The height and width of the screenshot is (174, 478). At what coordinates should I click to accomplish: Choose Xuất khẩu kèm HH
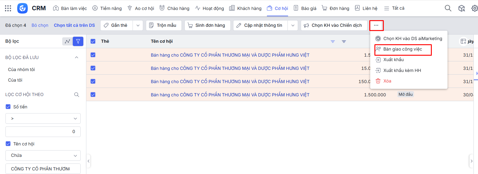point(409,70)
